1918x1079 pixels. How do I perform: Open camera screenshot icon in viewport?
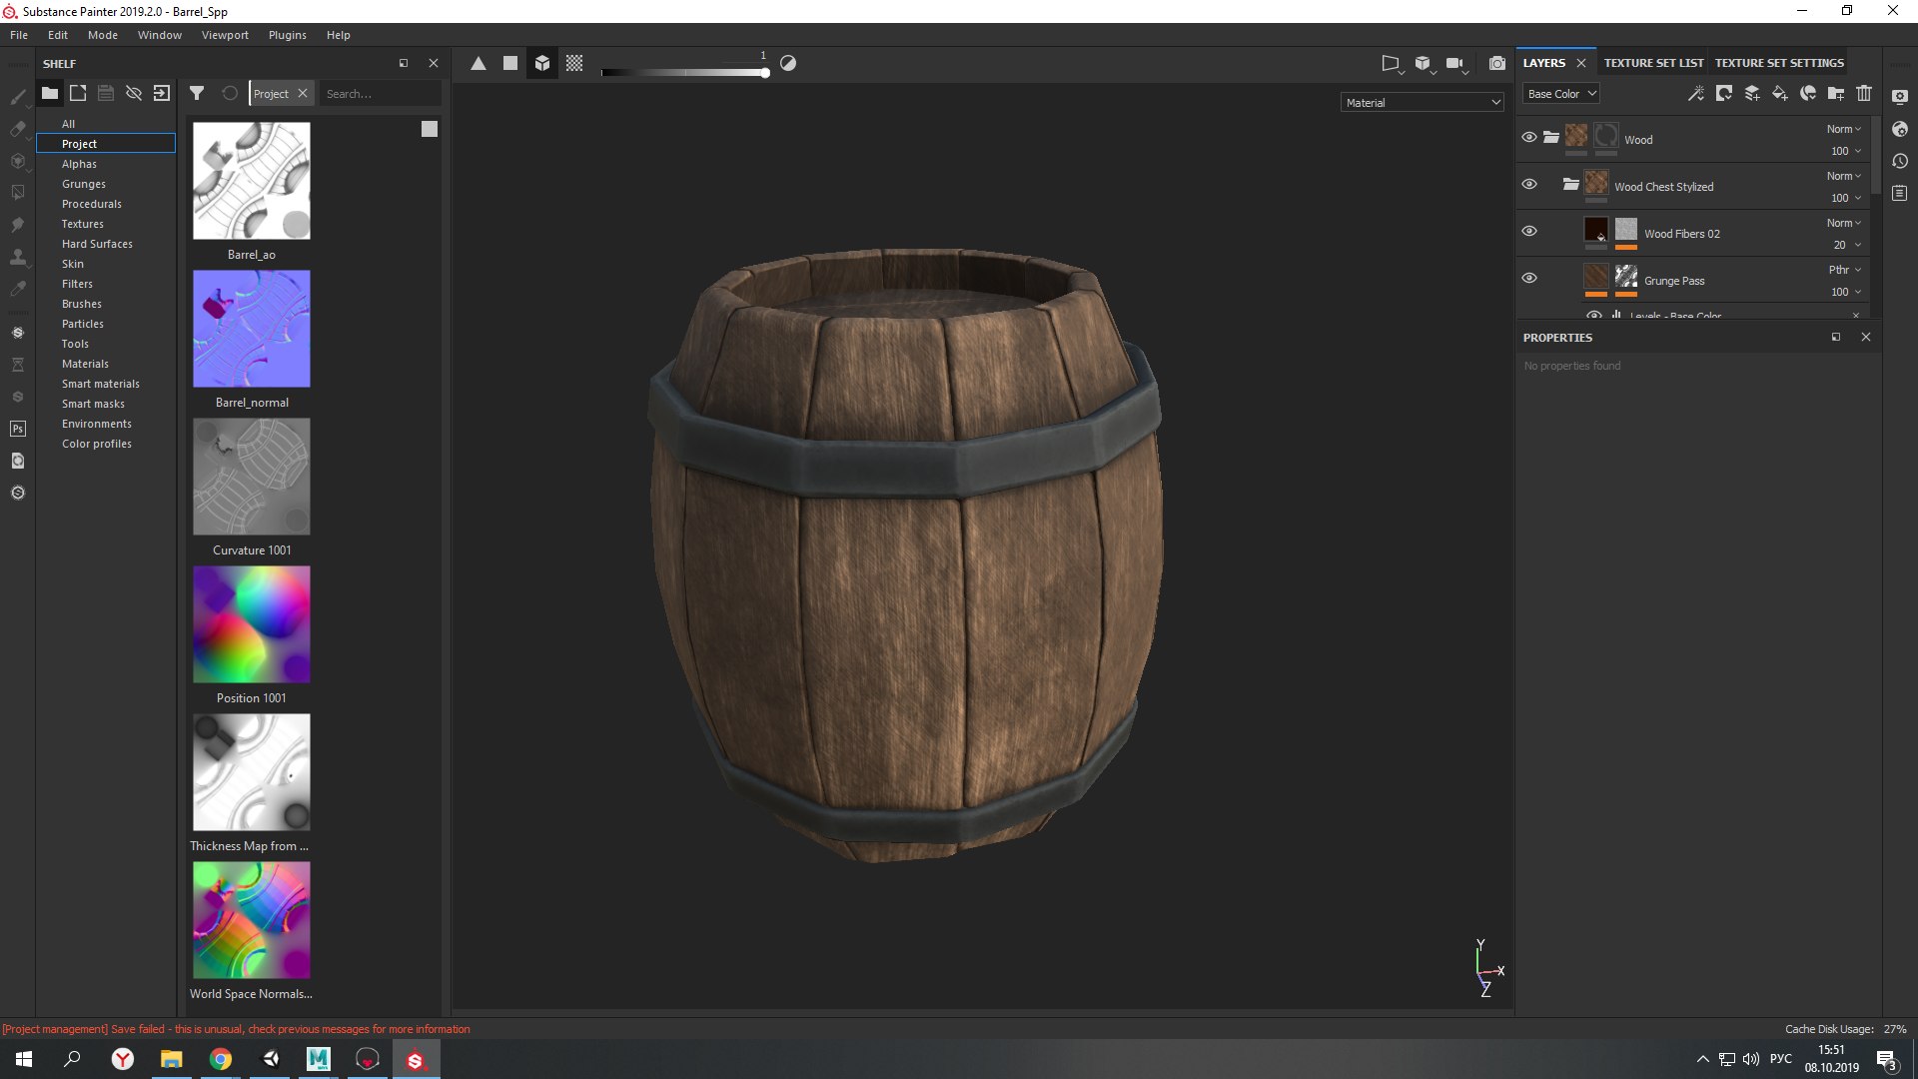click(1496, 63)
